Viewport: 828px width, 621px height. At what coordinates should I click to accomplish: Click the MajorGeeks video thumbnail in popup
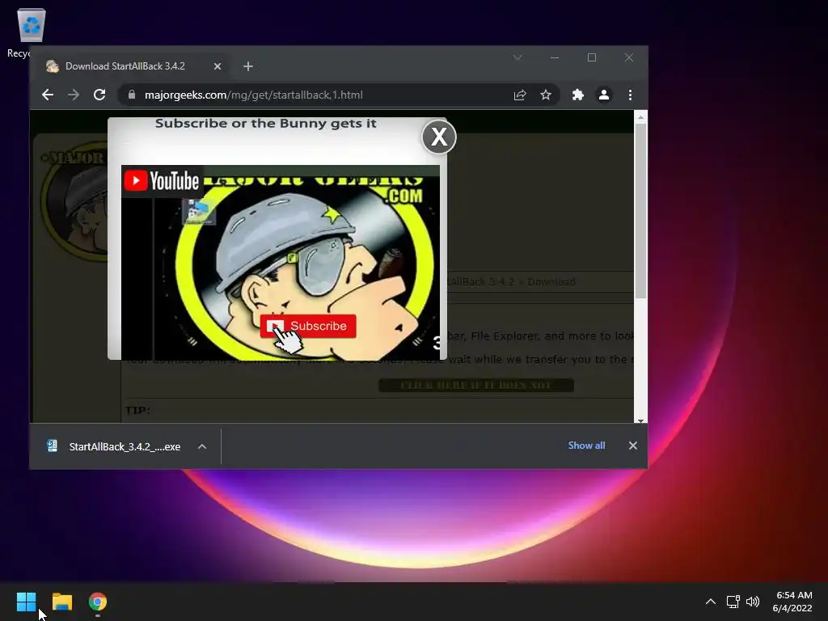click(281, 263)
